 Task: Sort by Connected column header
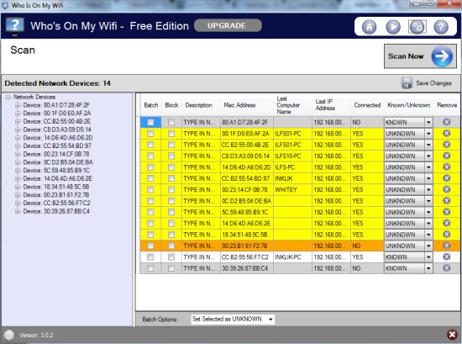pos(367,105)
